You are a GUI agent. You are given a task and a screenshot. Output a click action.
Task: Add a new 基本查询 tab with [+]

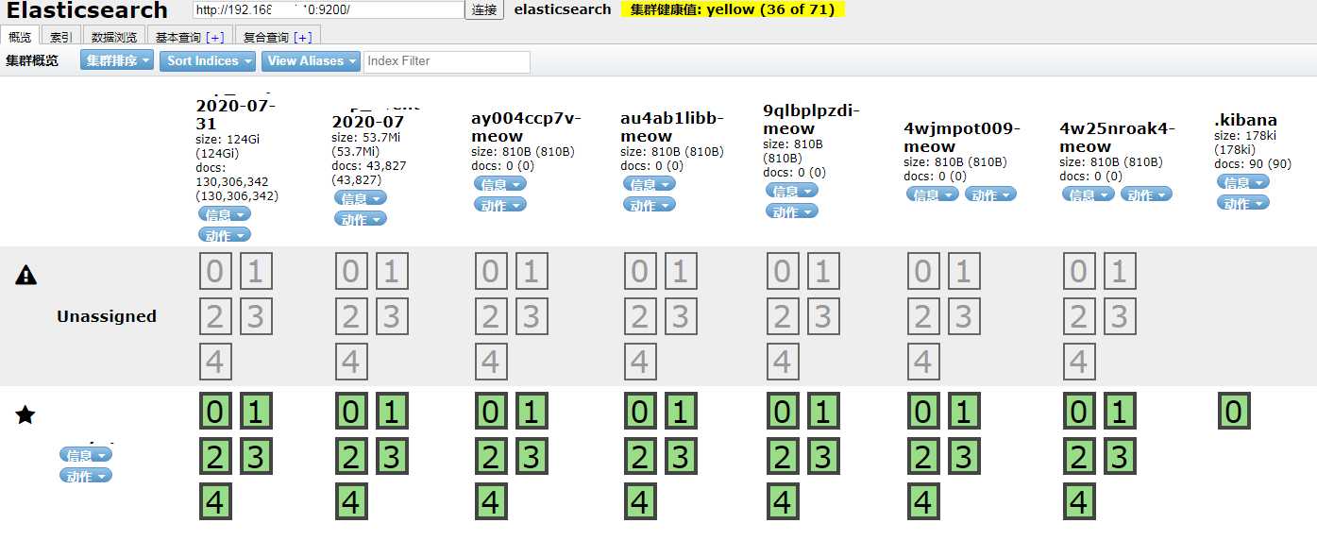click(x=215, y=37)
